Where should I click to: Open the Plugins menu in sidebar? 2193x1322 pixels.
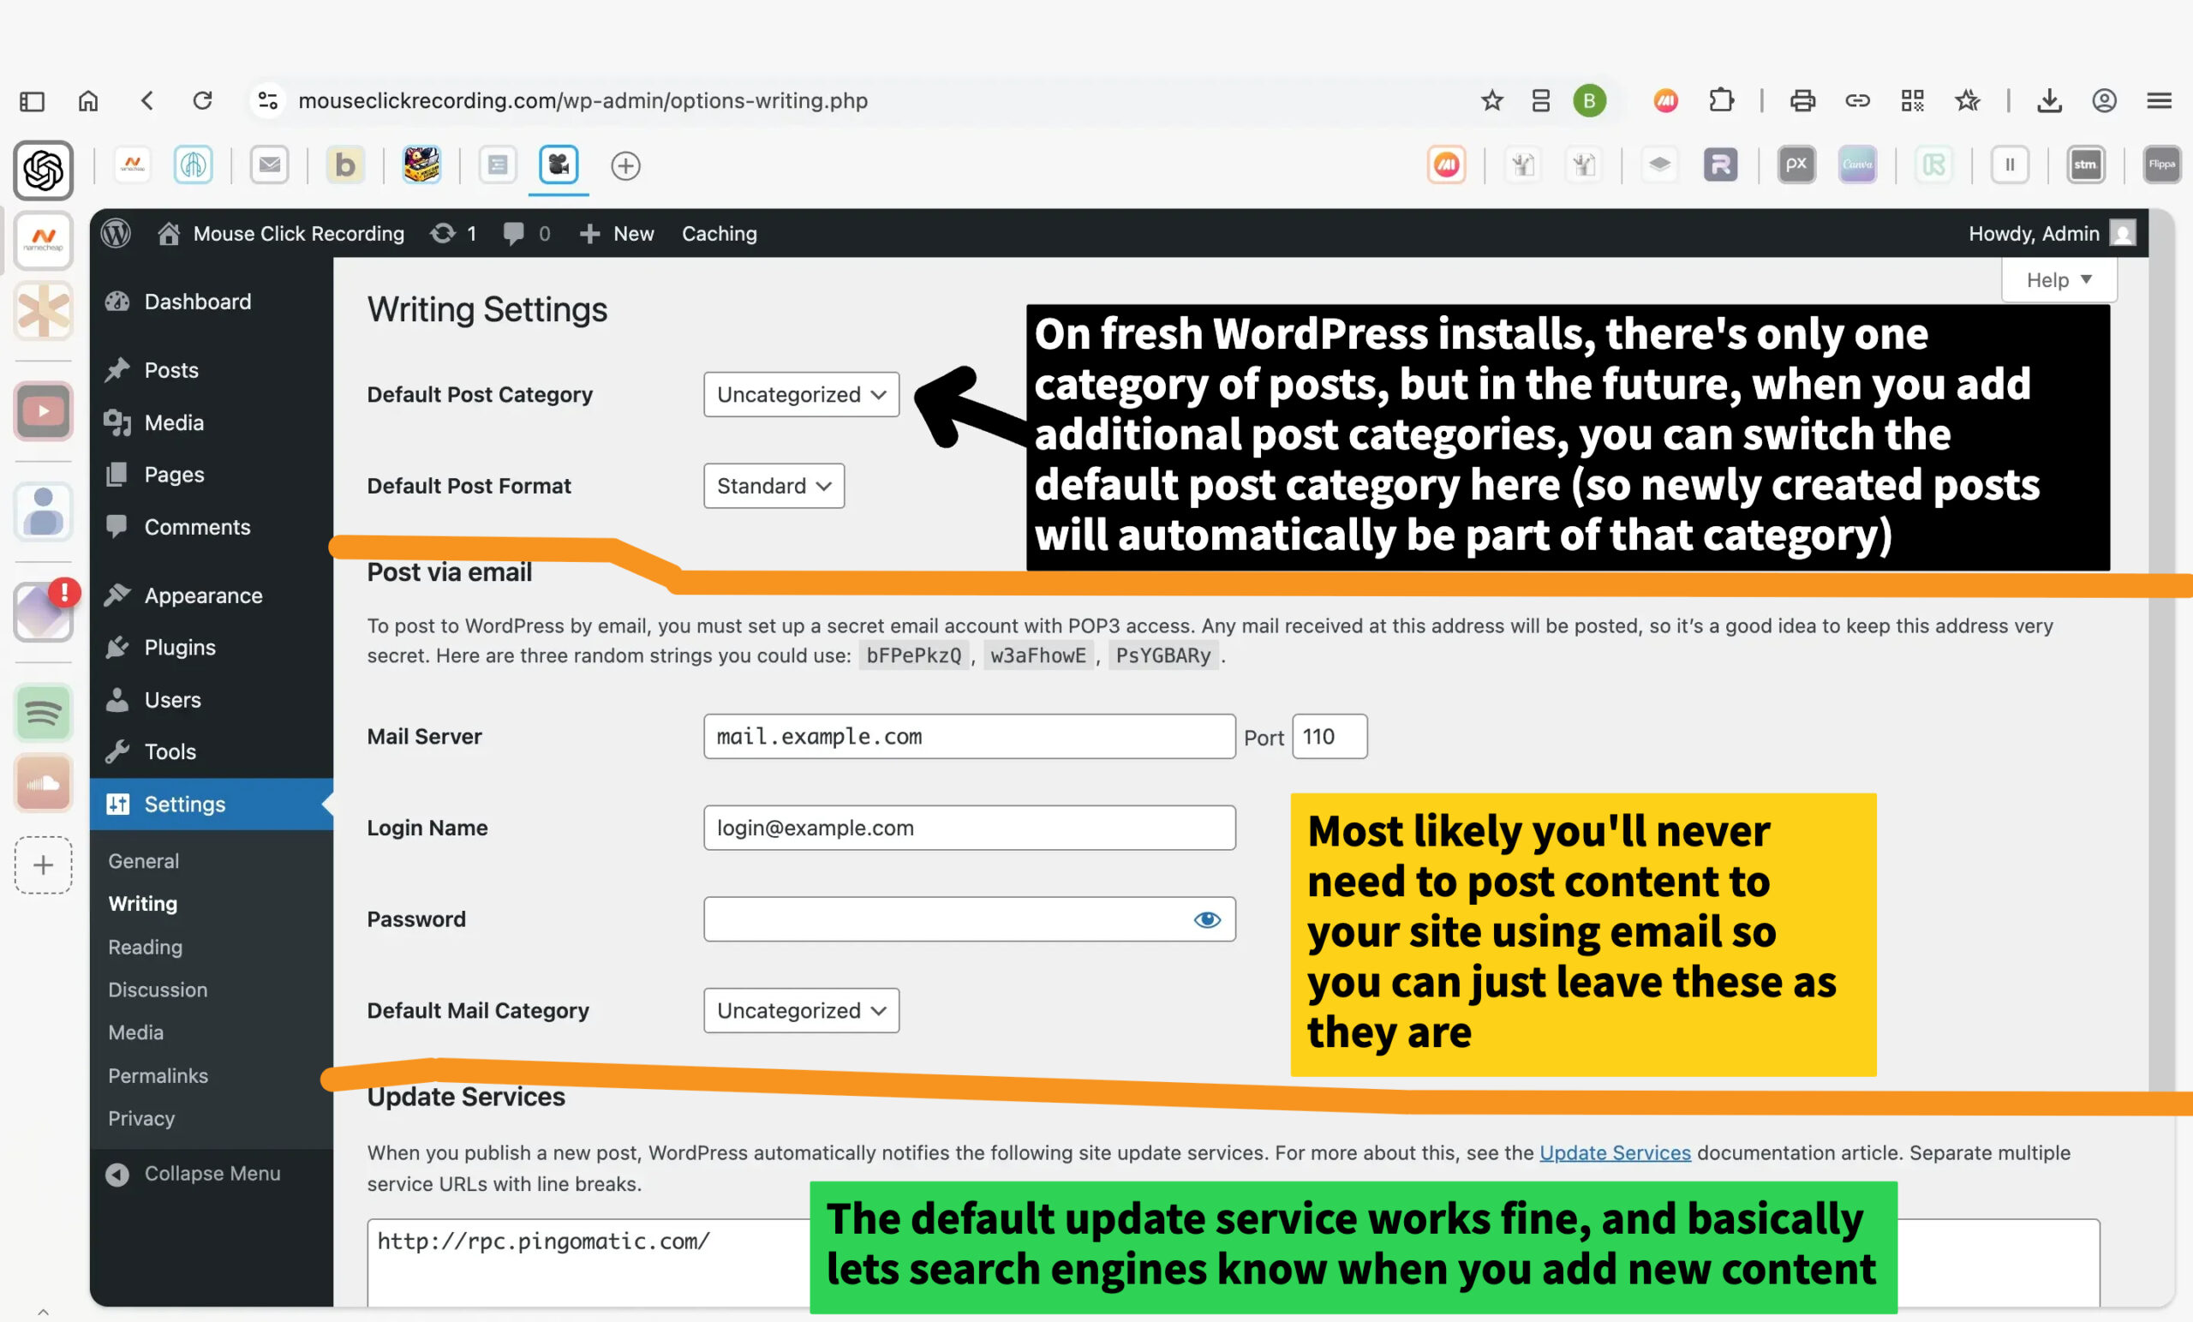180,647
